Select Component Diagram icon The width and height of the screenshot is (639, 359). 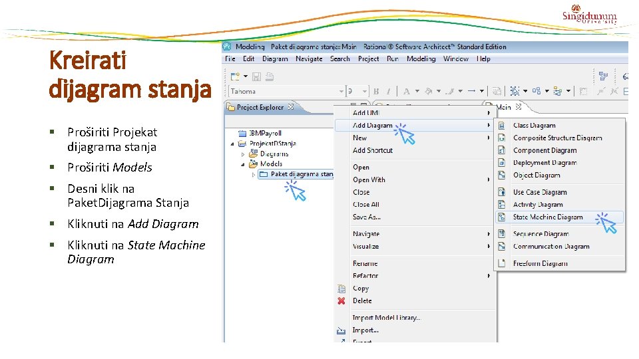[x=502, y=150]
